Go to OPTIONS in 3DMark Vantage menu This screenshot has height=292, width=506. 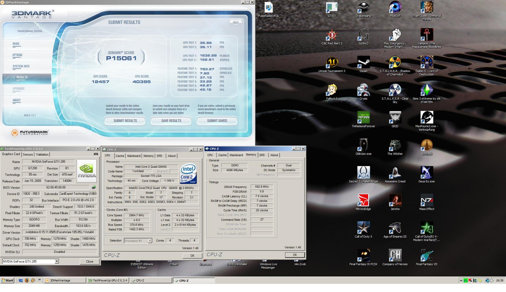pos(17,55)
